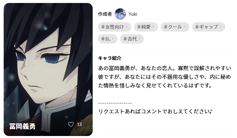Click the 冨岡義勇 name label on the card
Screen dimensions: 237x138
click(22, 126)
